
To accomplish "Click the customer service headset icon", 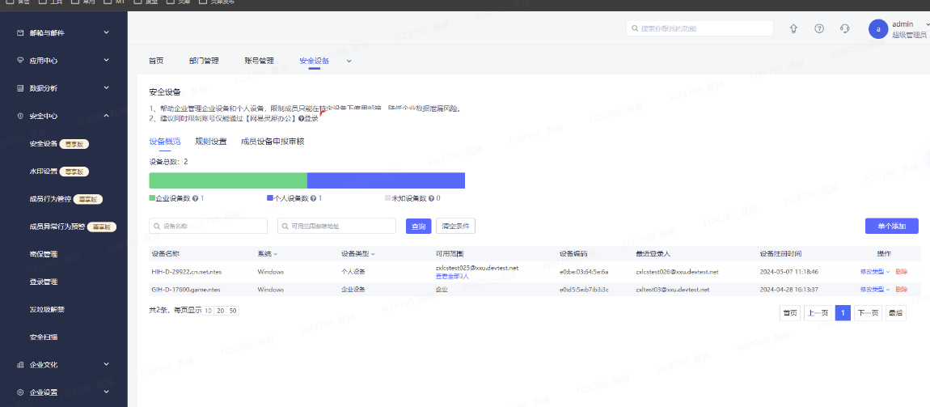I will tap(844, 28).
